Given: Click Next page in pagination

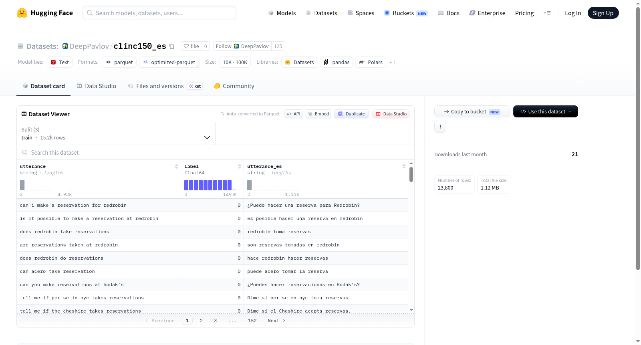Looking at the screenshot, I should 276,321.
